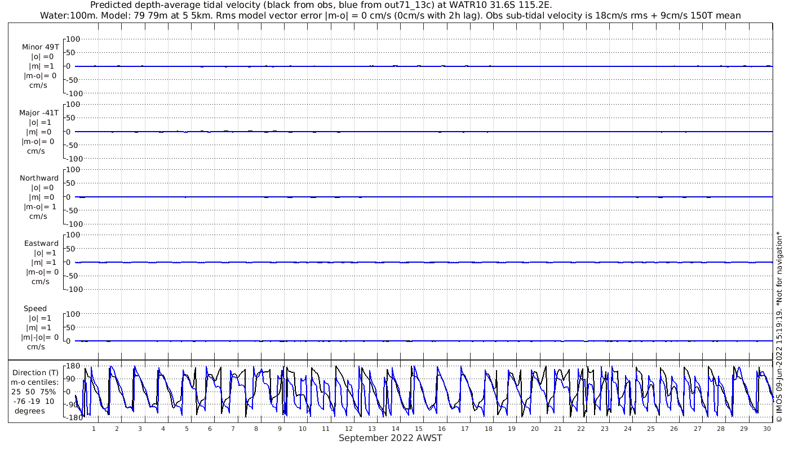This screenshot has width=789, height=450.
Task: Click day '28' on the time axis
Action: pyautogui.click(x=721, y=429)
